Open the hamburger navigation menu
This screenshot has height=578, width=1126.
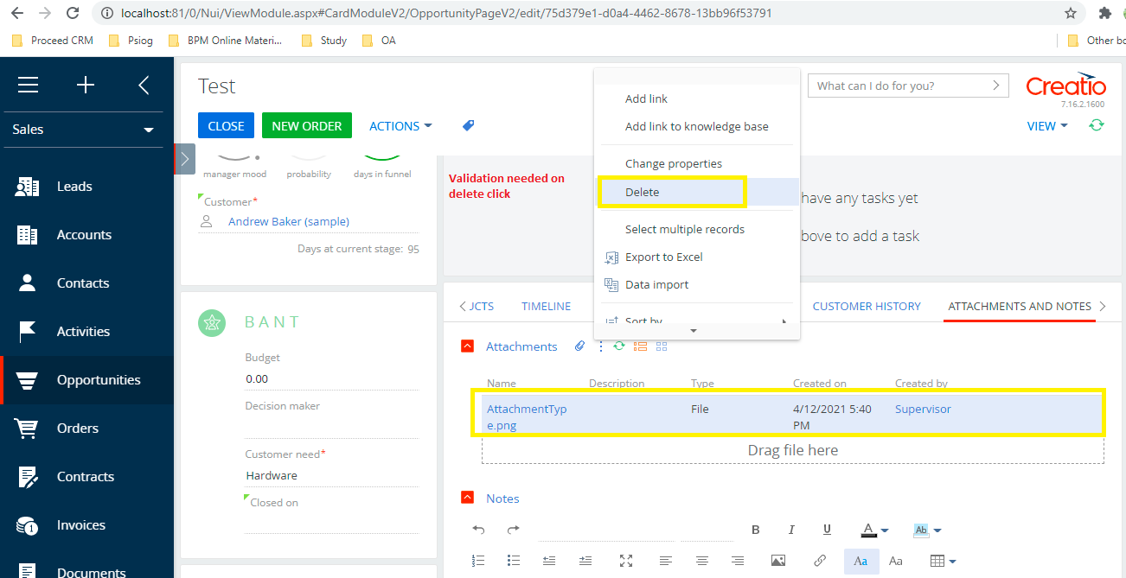point(29,85)
